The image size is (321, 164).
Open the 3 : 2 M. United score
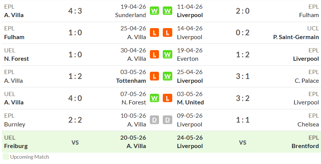(242, 98)
